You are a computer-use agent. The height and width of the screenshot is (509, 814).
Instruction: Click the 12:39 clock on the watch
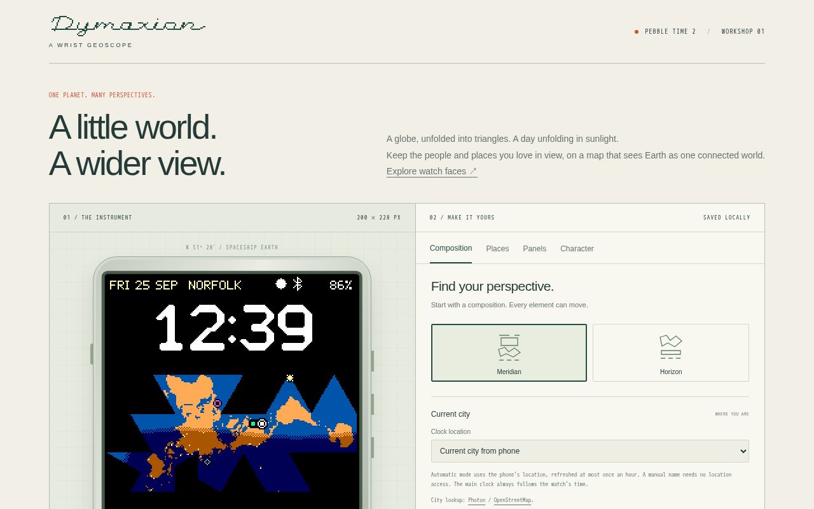pos(234,328)
